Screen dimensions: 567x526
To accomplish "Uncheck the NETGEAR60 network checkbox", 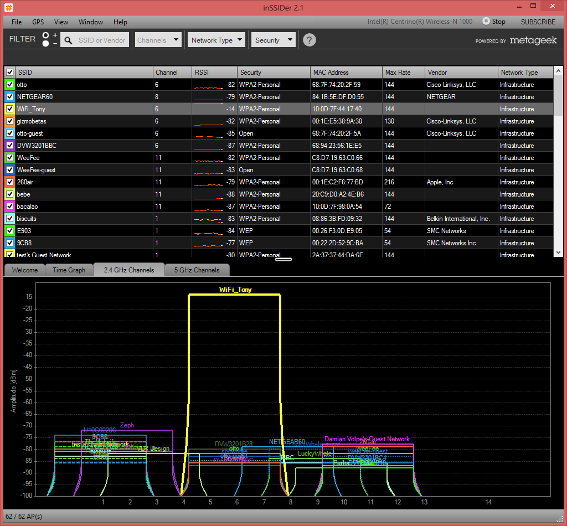I will point(10,97).
